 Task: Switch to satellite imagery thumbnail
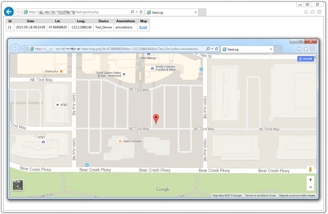(18, 185)
